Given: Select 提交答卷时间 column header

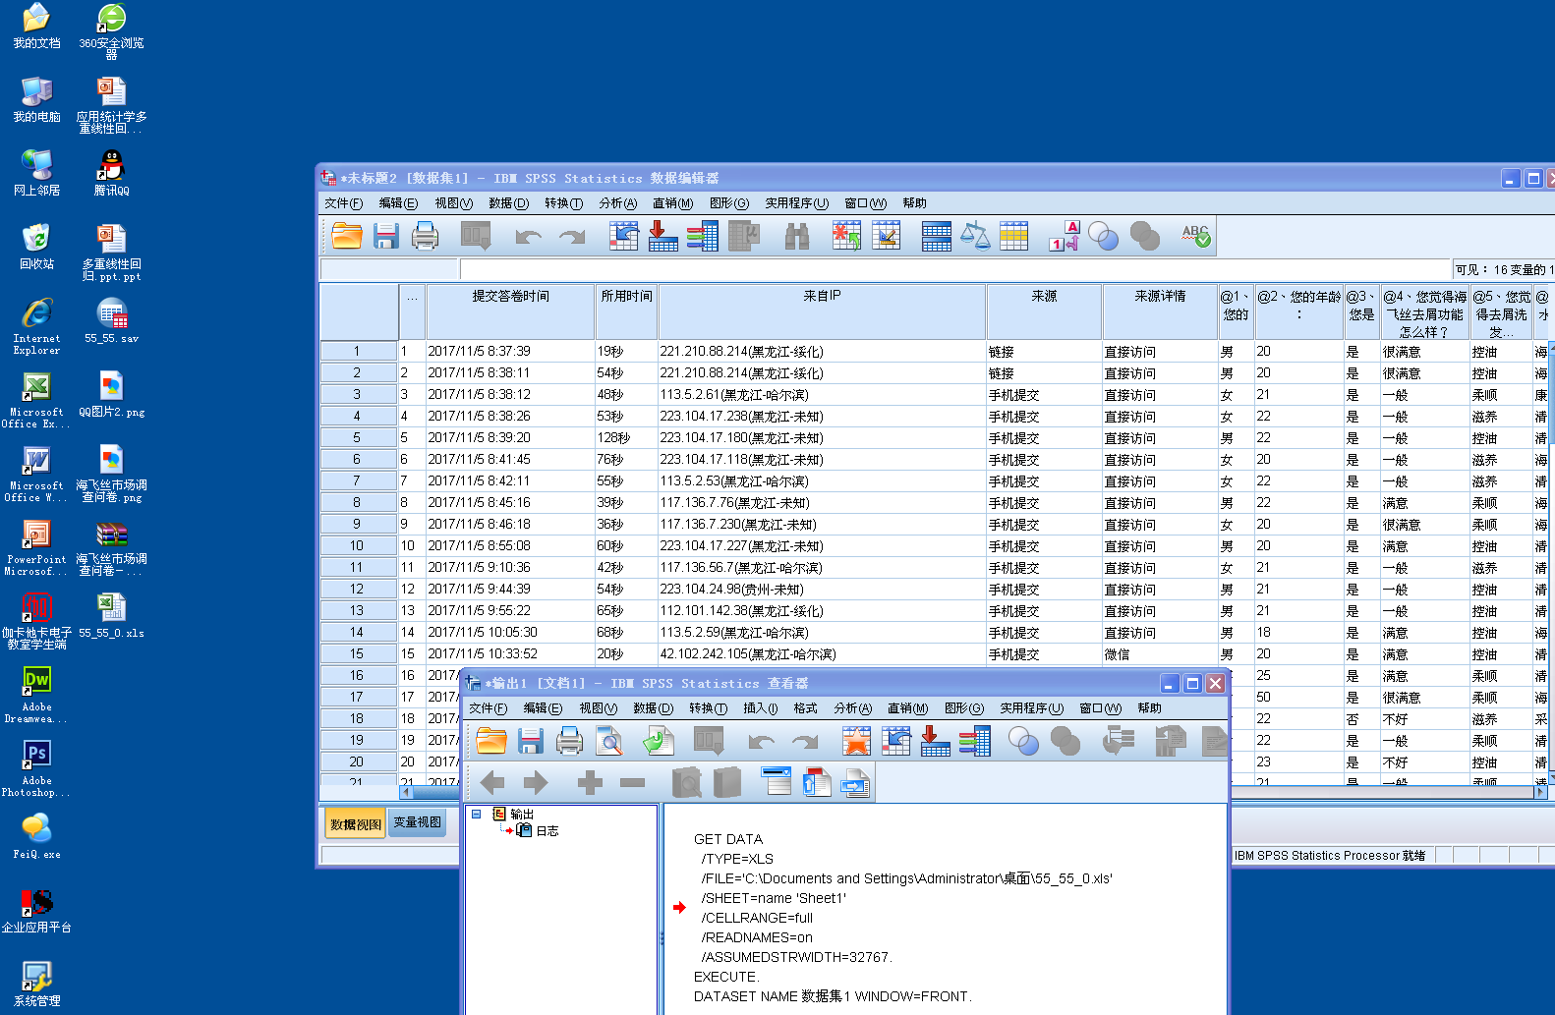Looking at the screenshot, I should point(510,312).
